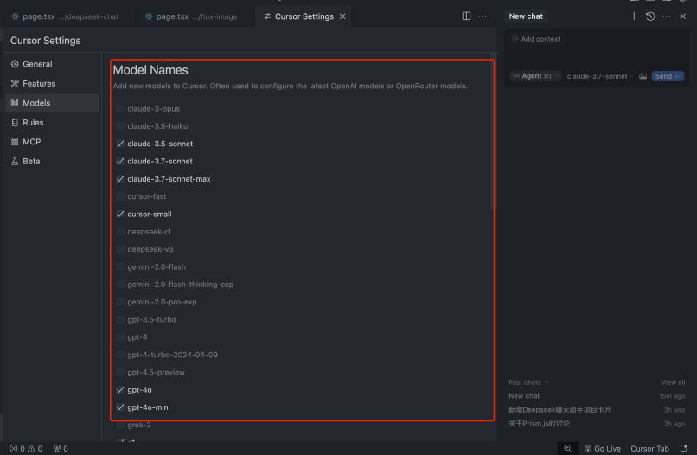Image resolution: width=697 pixels, height=455 pixels.
Task: Open editor tab bar more actions ellipsis
Action: point(483,16)
